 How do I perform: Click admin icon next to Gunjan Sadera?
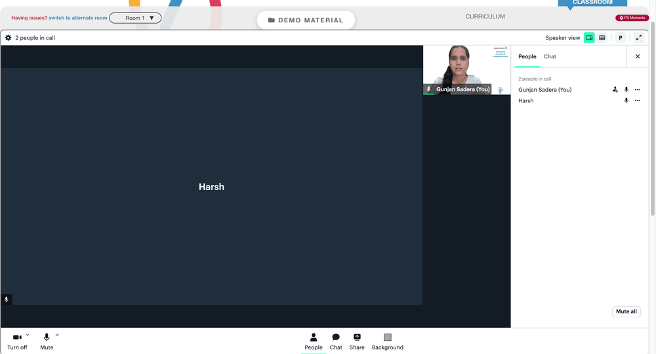click(x=615, y=89)
